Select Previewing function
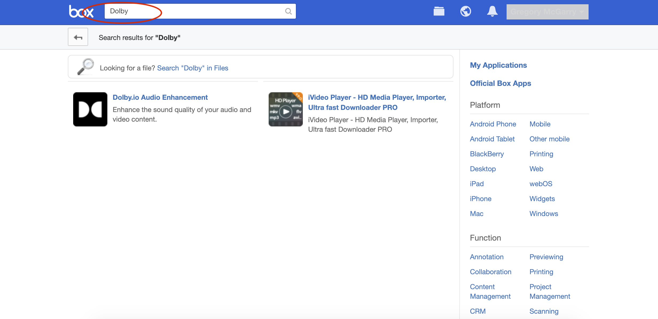 [x=546, y=257]
